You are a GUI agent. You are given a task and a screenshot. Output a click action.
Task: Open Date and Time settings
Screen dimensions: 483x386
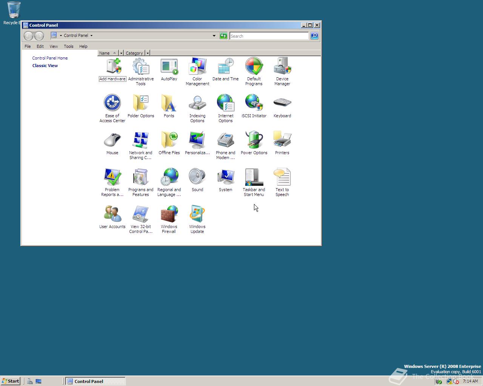[x=226, y=69]
